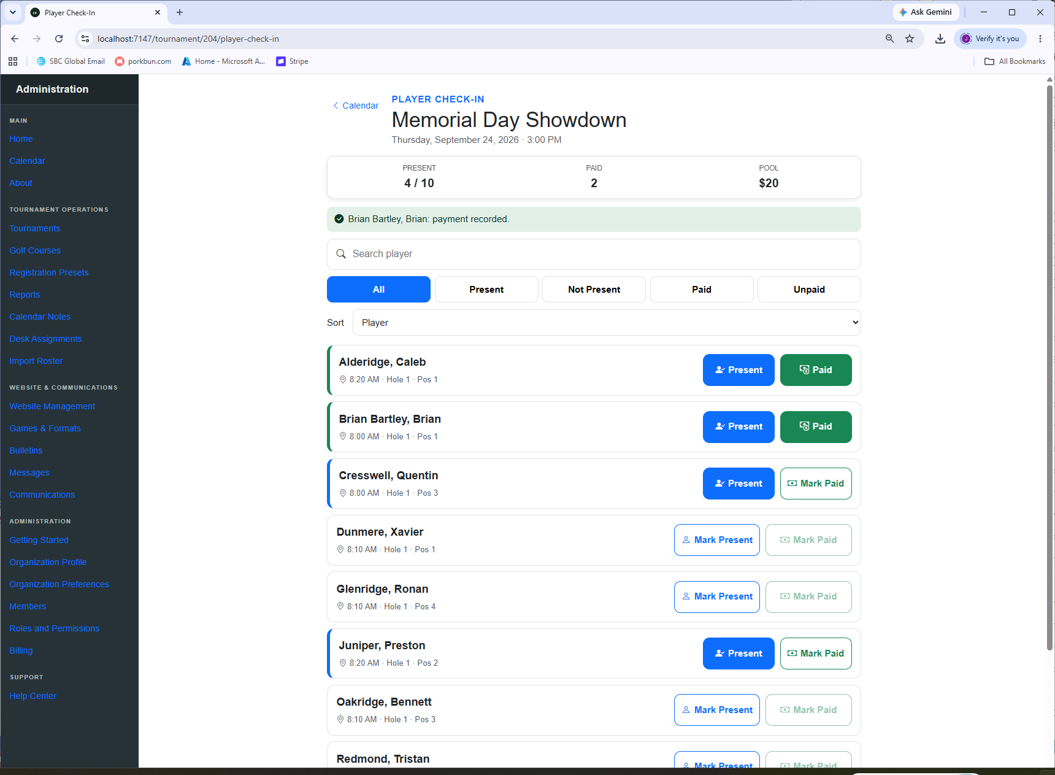Click the apps grid icon in bookmarks bar
Screen dimensions: 1055x775
click(13, 61)
